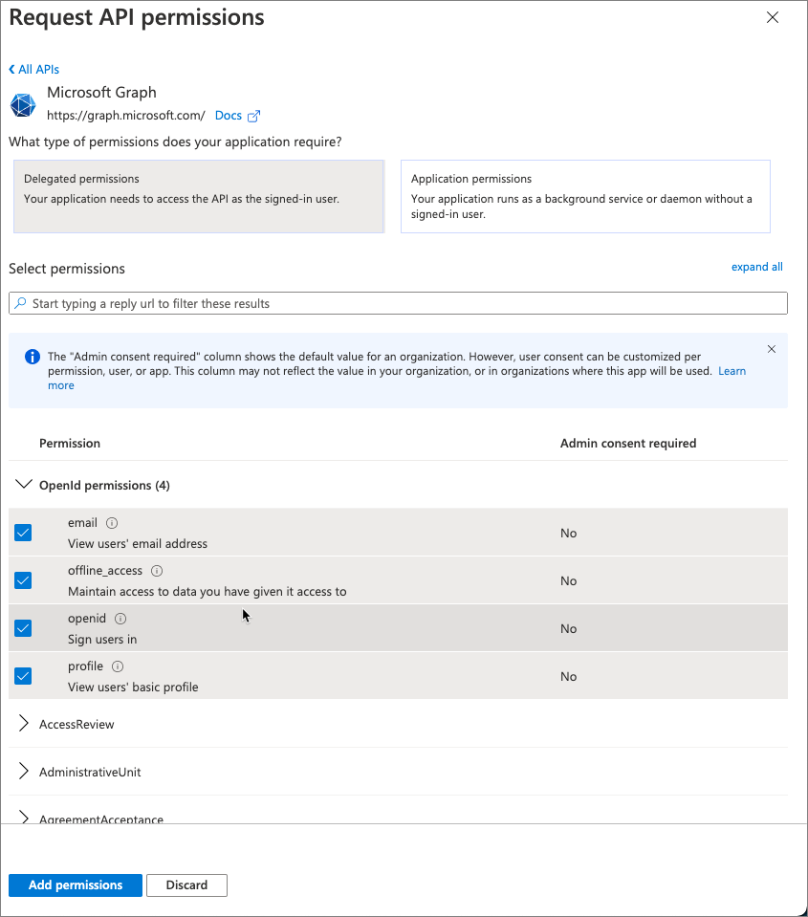808x917 pixels.
Task: Click the 'No' value in the email row
Action: (x=568, y=533)
